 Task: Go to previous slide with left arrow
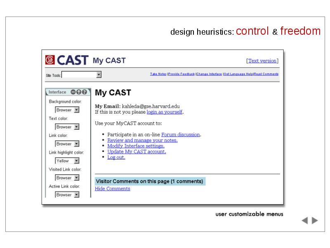click(305, 221)
